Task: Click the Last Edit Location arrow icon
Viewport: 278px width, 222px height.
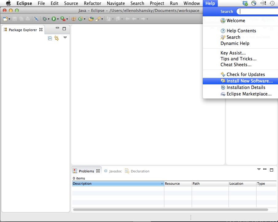Action: point(127,19)
